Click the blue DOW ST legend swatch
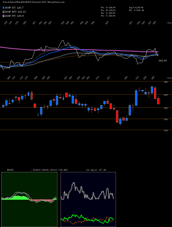The width and height of the screenshot is (172, 227). (x=3, y=8)
